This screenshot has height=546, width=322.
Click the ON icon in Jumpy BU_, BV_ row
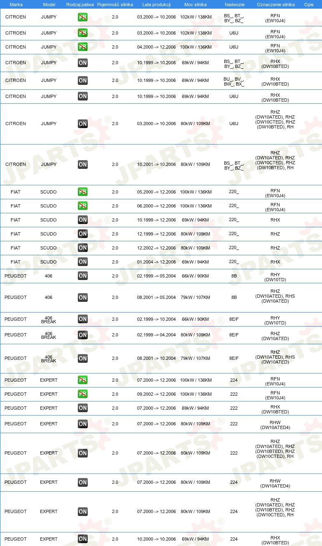click(83, 81)
